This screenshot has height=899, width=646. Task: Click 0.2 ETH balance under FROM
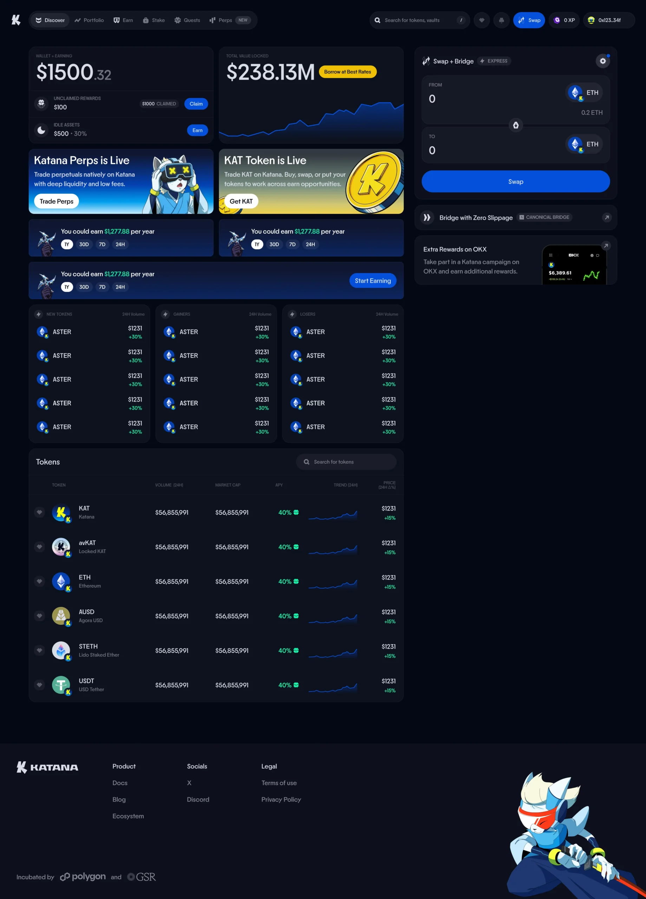pyautogui.click(x=592, y=113)
